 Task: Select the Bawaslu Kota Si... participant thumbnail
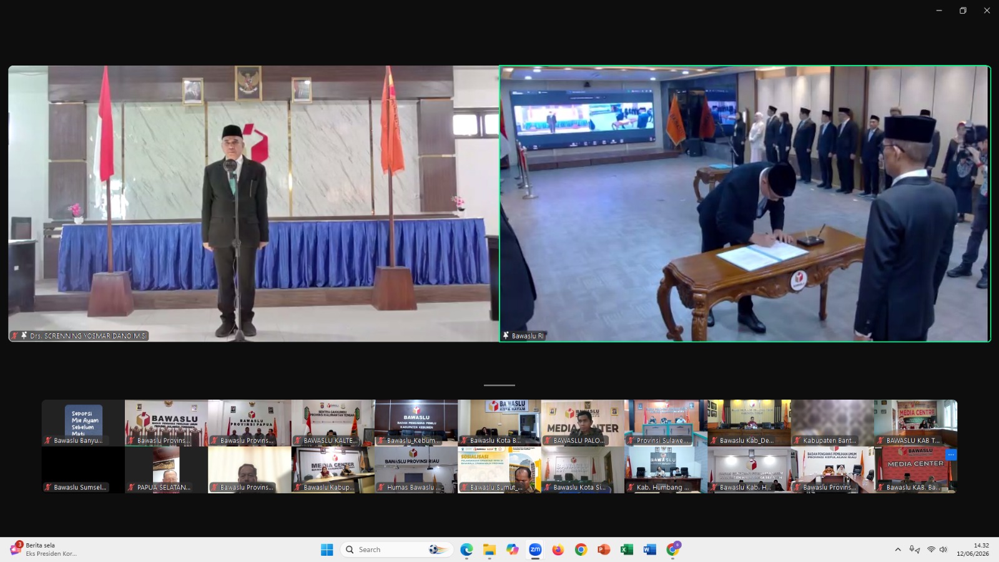583,470
